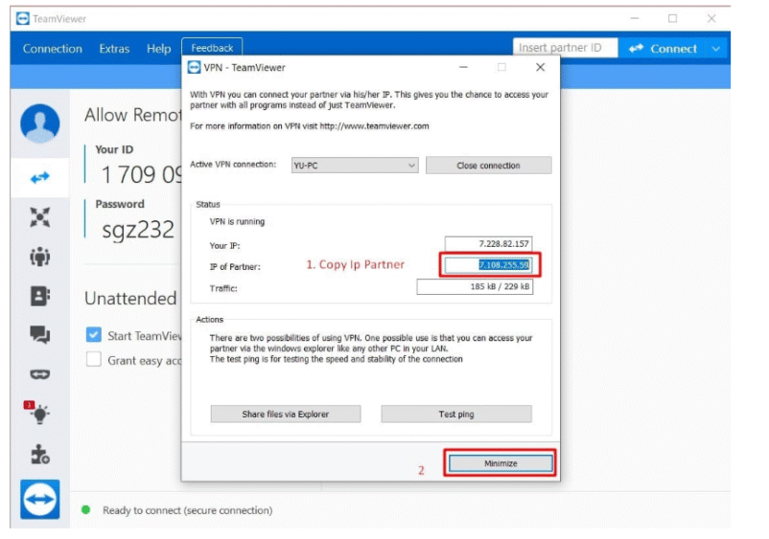The image size is (769, 539).
Task: Open the Remote Management sidebar icon
Action: click(x=39, y=217)
